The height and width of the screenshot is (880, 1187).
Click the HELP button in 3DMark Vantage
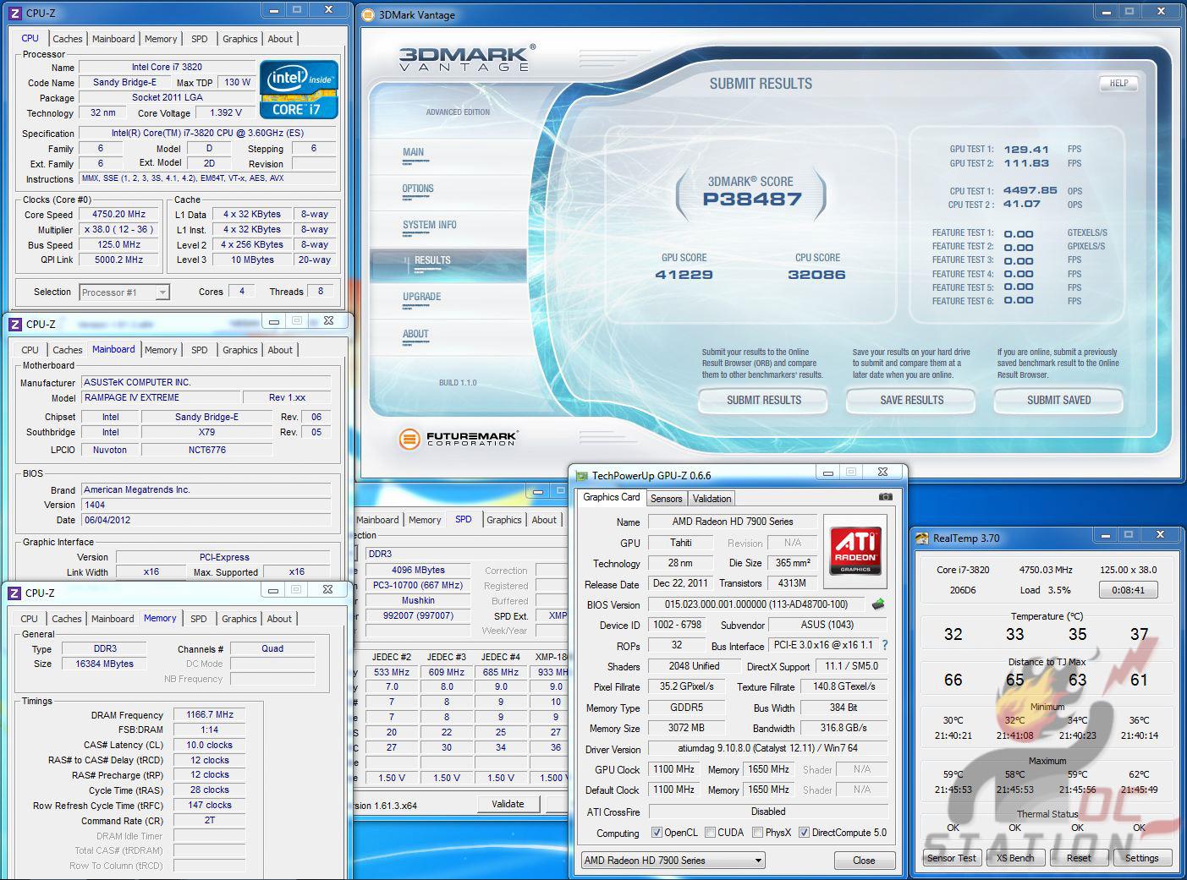coord(1118,83)
